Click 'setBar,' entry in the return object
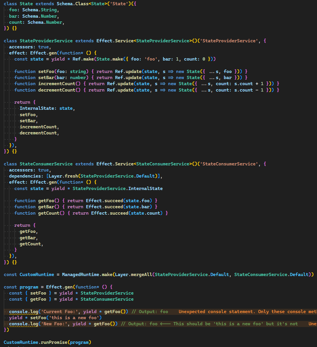This screenshot has width=317, height=347. coord(29,121)
